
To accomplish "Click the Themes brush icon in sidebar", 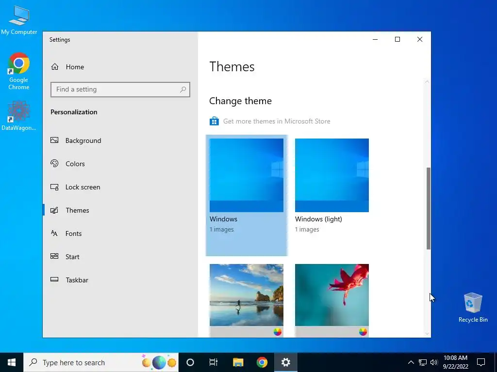I will (x=54, y=210).
